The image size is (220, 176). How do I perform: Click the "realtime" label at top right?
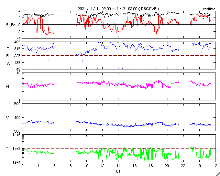(209, 9)
